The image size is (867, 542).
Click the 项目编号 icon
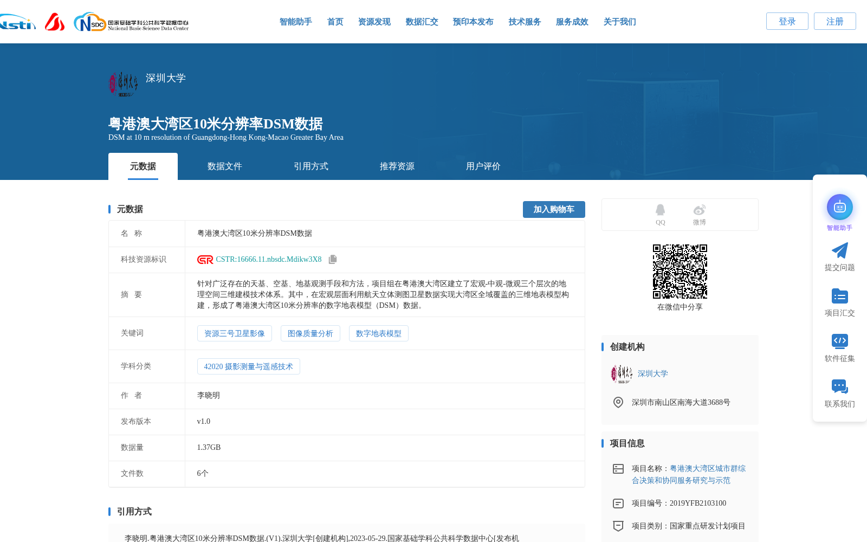[x=618, y=504]
